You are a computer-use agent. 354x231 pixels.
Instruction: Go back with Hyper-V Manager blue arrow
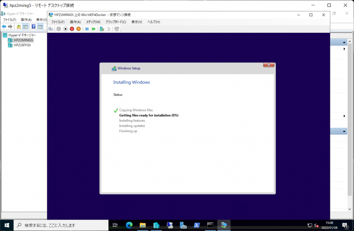(x=4, y=27)
